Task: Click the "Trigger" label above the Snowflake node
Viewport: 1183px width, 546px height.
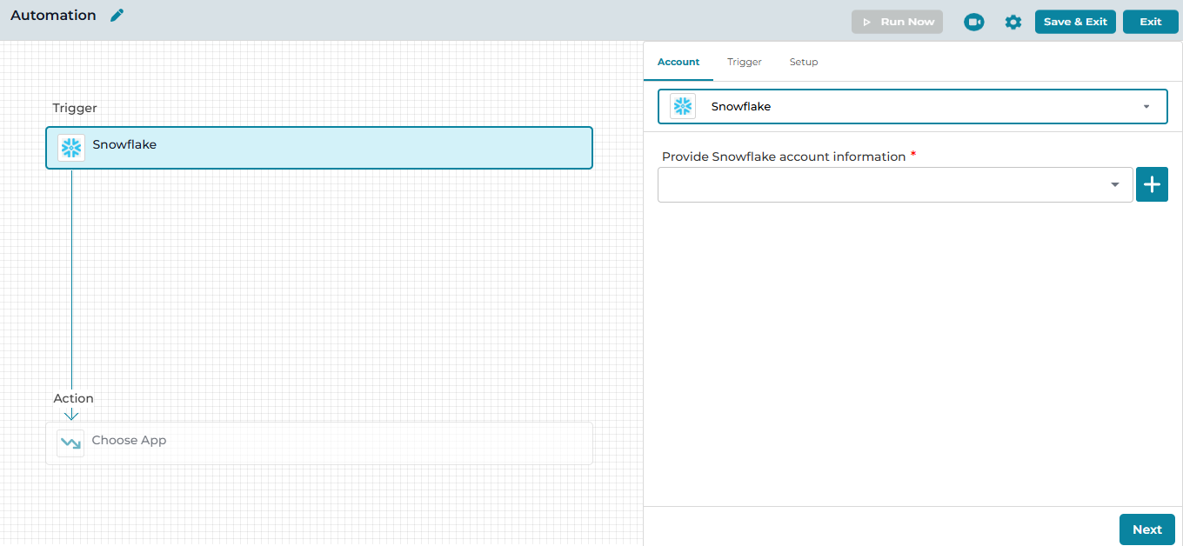Action: 75,108
